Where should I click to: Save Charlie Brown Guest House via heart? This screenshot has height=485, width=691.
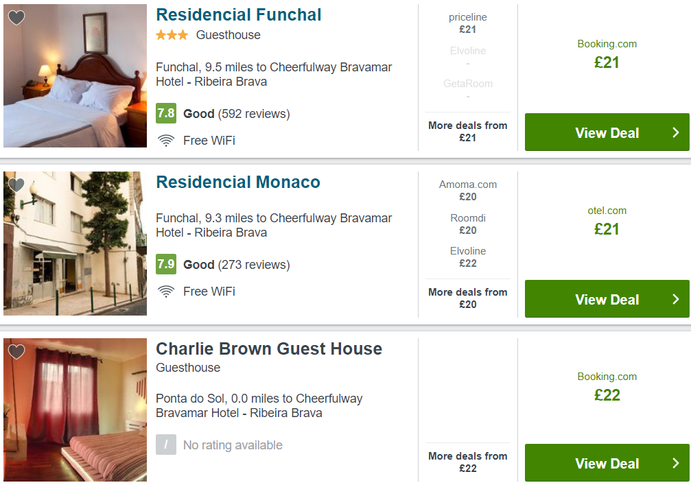16,352
